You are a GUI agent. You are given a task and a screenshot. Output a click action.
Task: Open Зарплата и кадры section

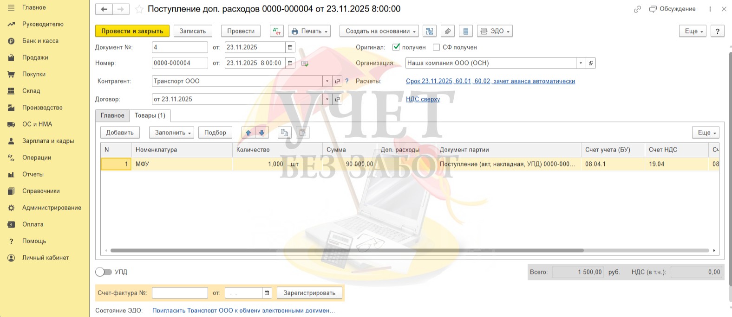pos(48,141)
